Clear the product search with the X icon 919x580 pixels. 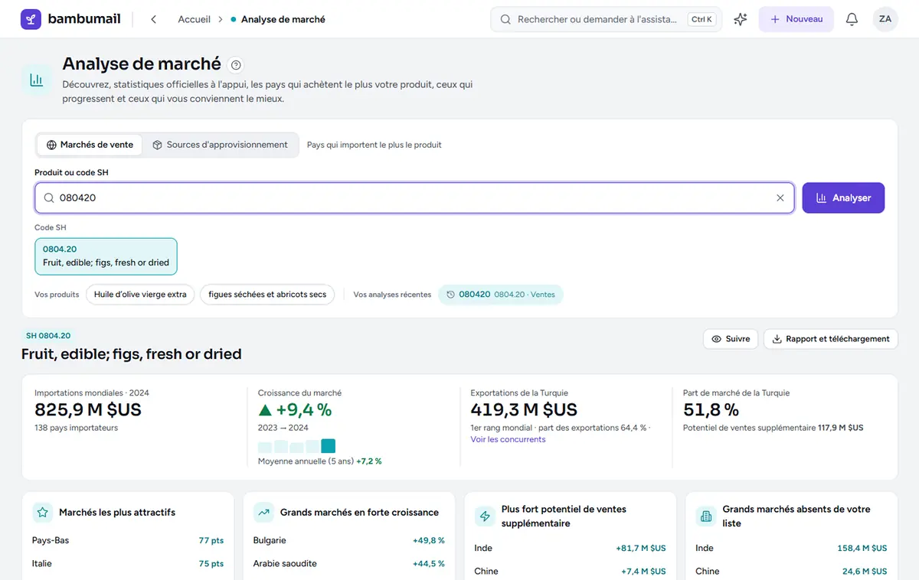tap(780, 197)
